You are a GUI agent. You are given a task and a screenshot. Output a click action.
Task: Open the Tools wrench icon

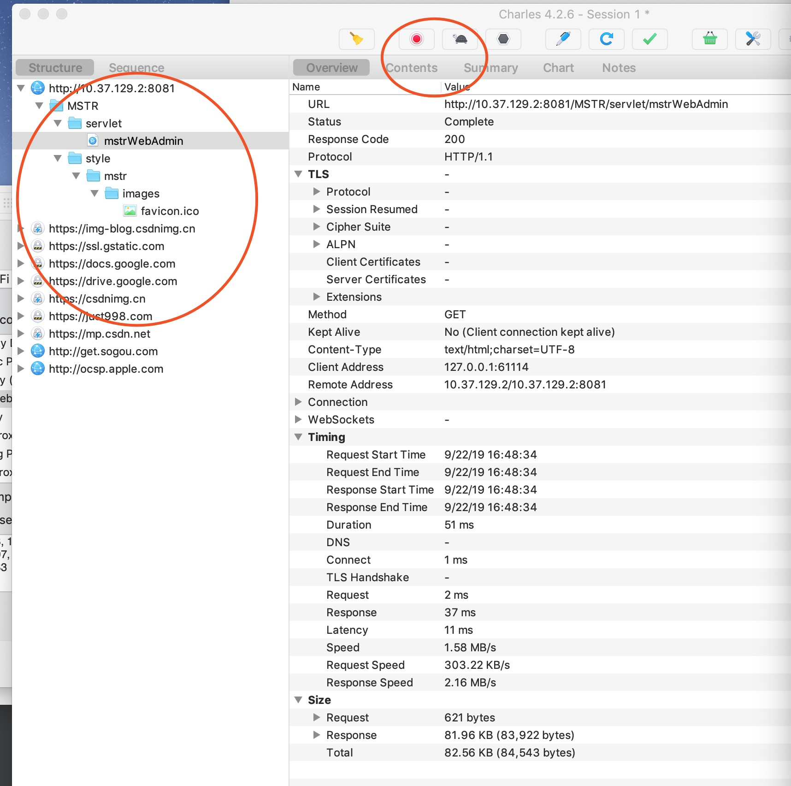click(x=753, y=39)
